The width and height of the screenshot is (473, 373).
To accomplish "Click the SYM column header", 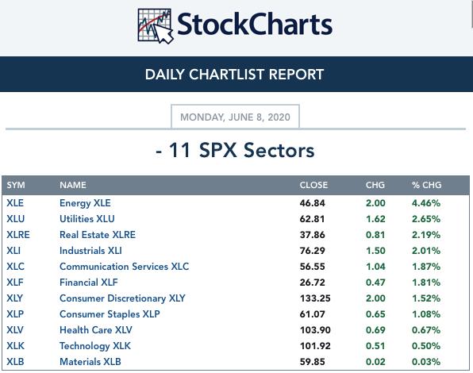I will 16,185.
